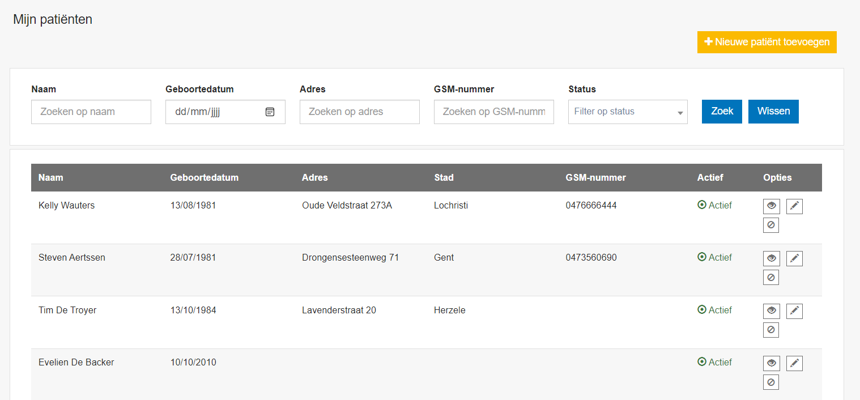Add a patient via Nieuwe patiënt toevoegen

click(x=767, y=42)
